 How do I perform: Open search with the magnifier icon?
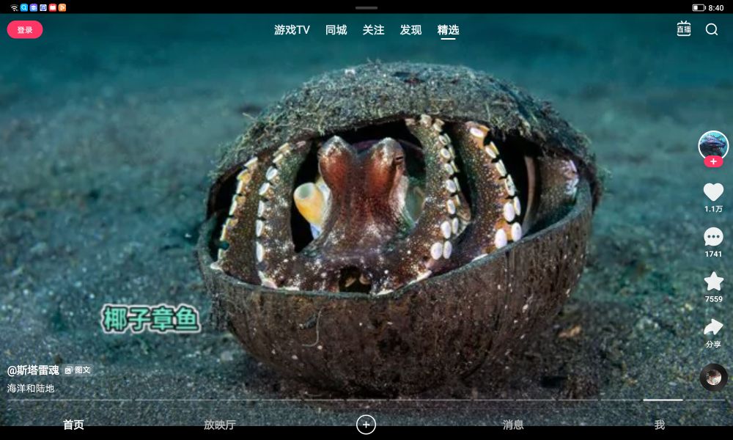click(x=712, y=29)
